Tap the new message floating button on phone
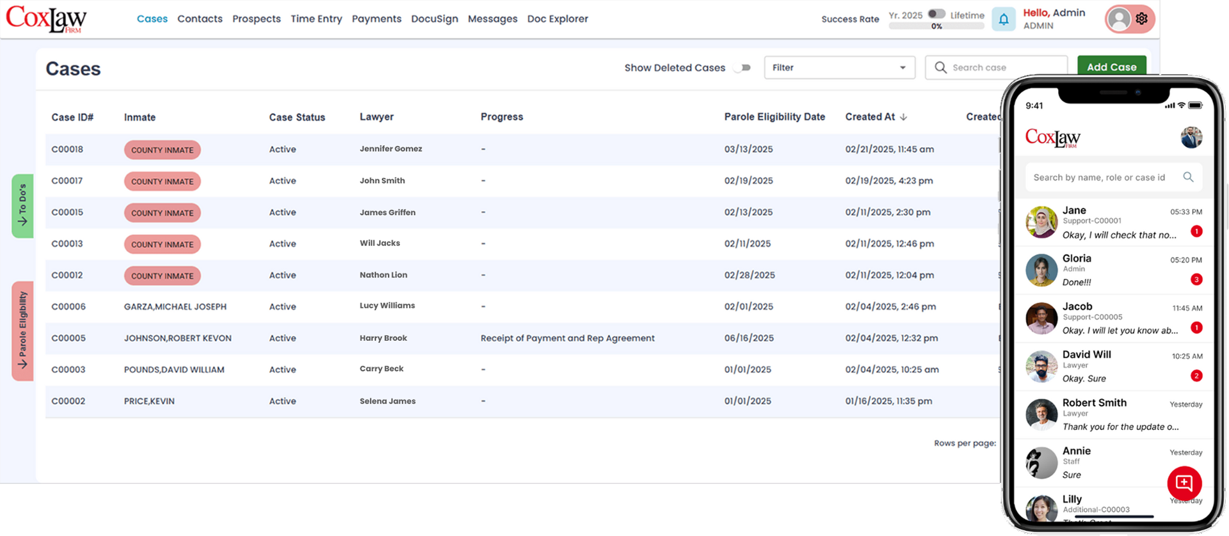This screenshot has width=1229, height=536. [1184, 484]
